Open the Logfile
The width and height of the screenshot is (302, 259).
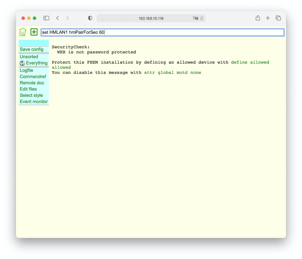[26, 70]
